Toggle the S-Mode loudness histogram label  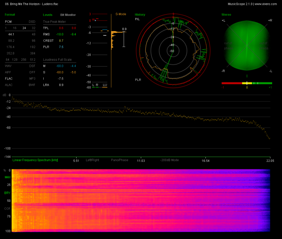[x=121, y=14]
